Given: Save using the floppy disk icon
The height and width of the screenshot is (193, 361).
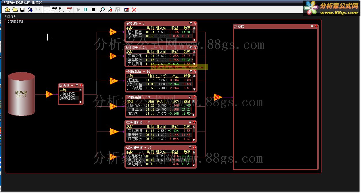Looking at the screenshot, I should [x=22, y=10].
